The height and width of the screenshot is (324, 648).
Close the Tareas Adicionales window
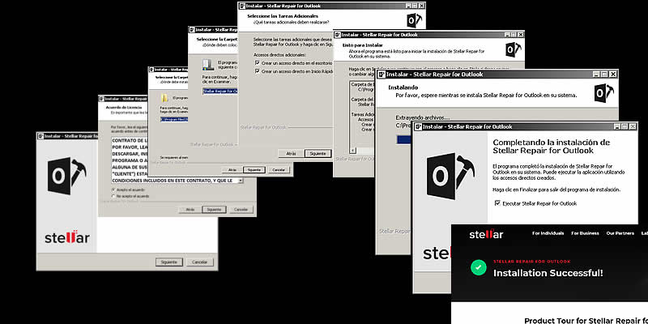click(x=421, y=6)
